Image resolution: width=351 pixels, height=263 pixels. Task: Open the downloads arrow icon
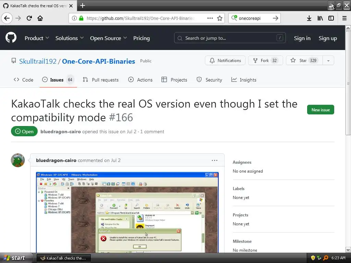[x=309, y=18]
